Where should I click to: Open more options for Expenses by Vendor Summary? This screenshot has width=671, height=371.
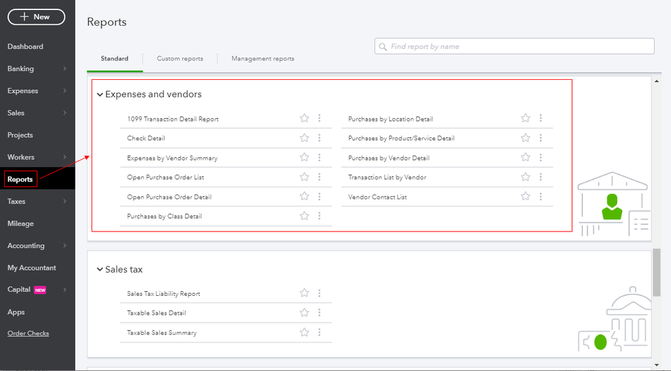(319, 158)
